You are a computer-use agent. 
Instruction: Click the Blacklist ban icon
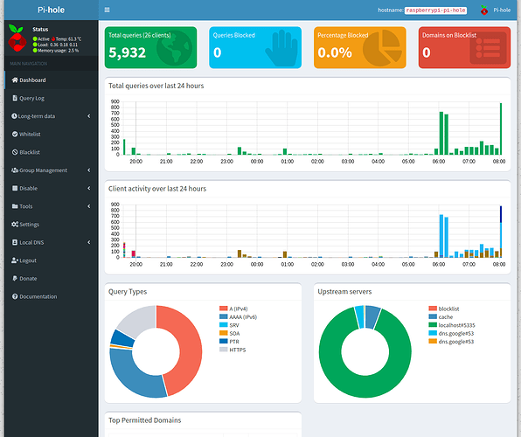15,152
